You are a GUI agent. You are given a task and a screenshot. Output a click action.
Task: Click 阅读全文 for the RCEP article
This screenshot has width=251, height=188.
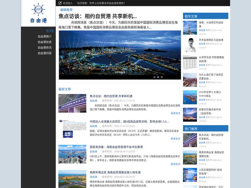coord(175,139)
